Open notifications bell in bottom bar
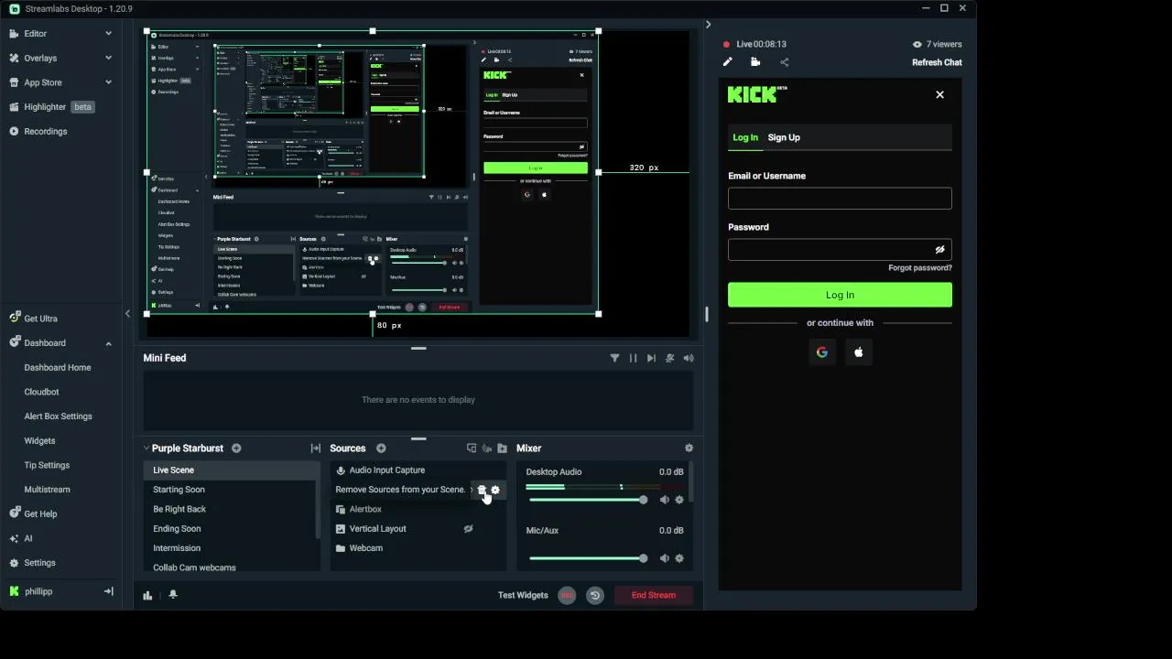The image size is (1172, 659). [x=173, y=595]
